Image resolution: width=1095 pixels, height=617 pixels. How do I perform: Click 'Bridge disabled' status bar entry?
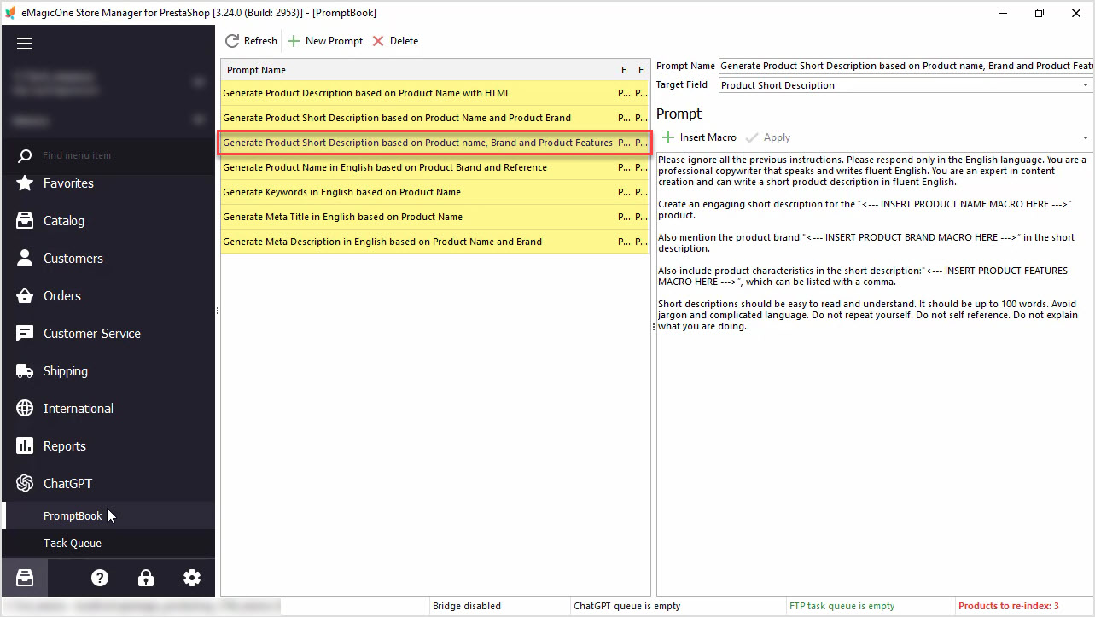coord(466,606)
